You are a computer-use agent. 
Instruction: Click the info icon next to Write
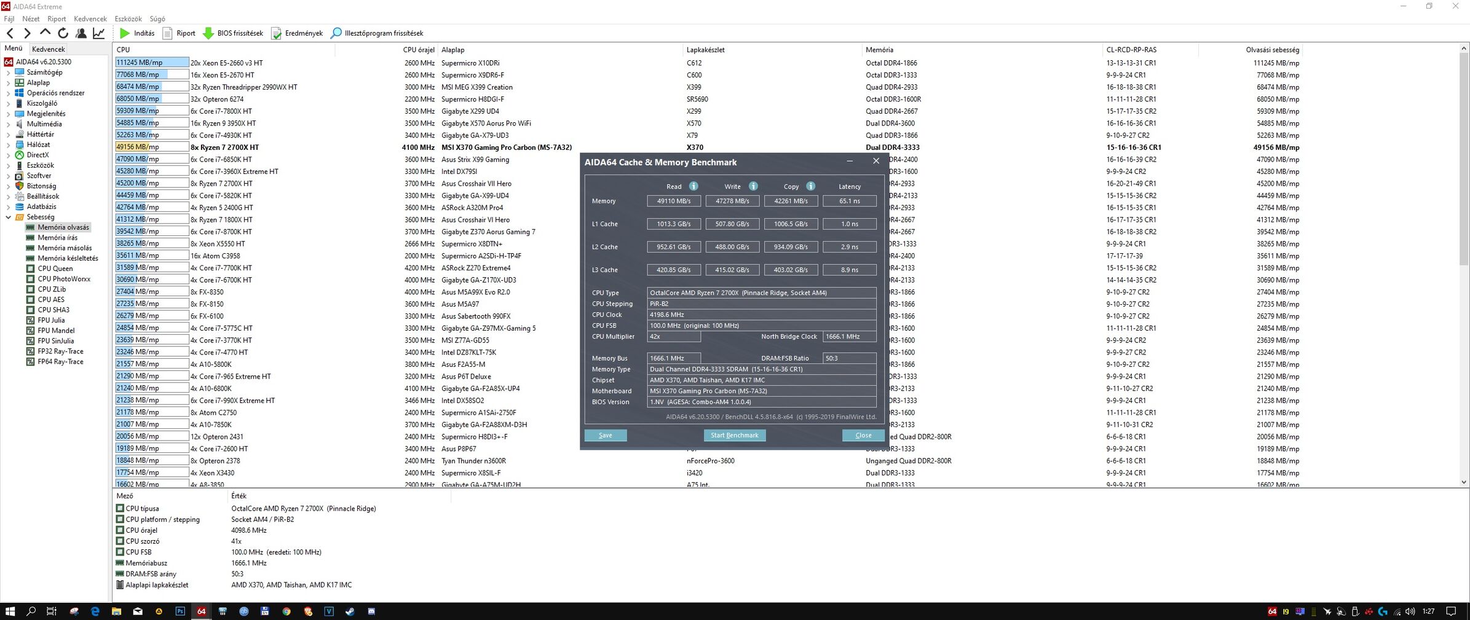coord(753,186)
